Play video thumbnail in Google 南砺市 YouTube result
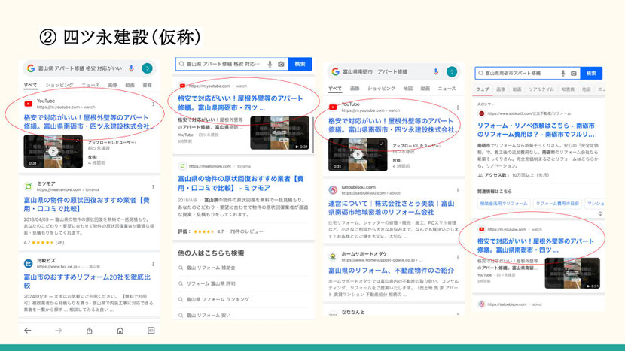 [x=358, y=154]
